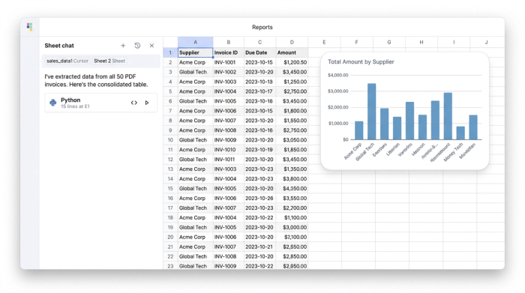Open the Python 15 lines card
The image size is (525, 293).
coord(100,103)
